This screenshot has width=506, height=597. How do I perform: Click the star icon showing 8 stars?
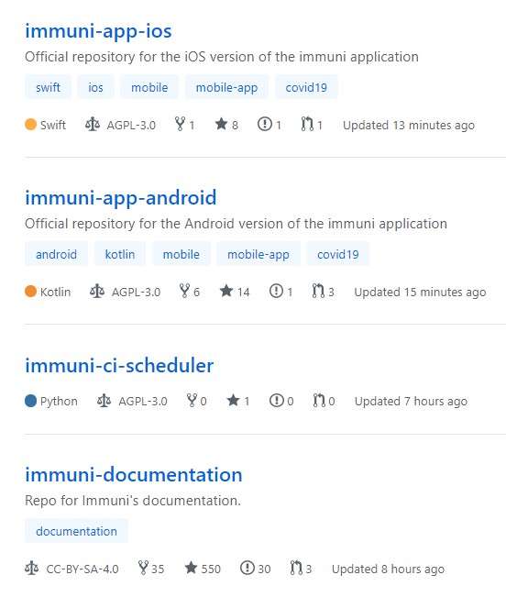(x=221, y=124)
